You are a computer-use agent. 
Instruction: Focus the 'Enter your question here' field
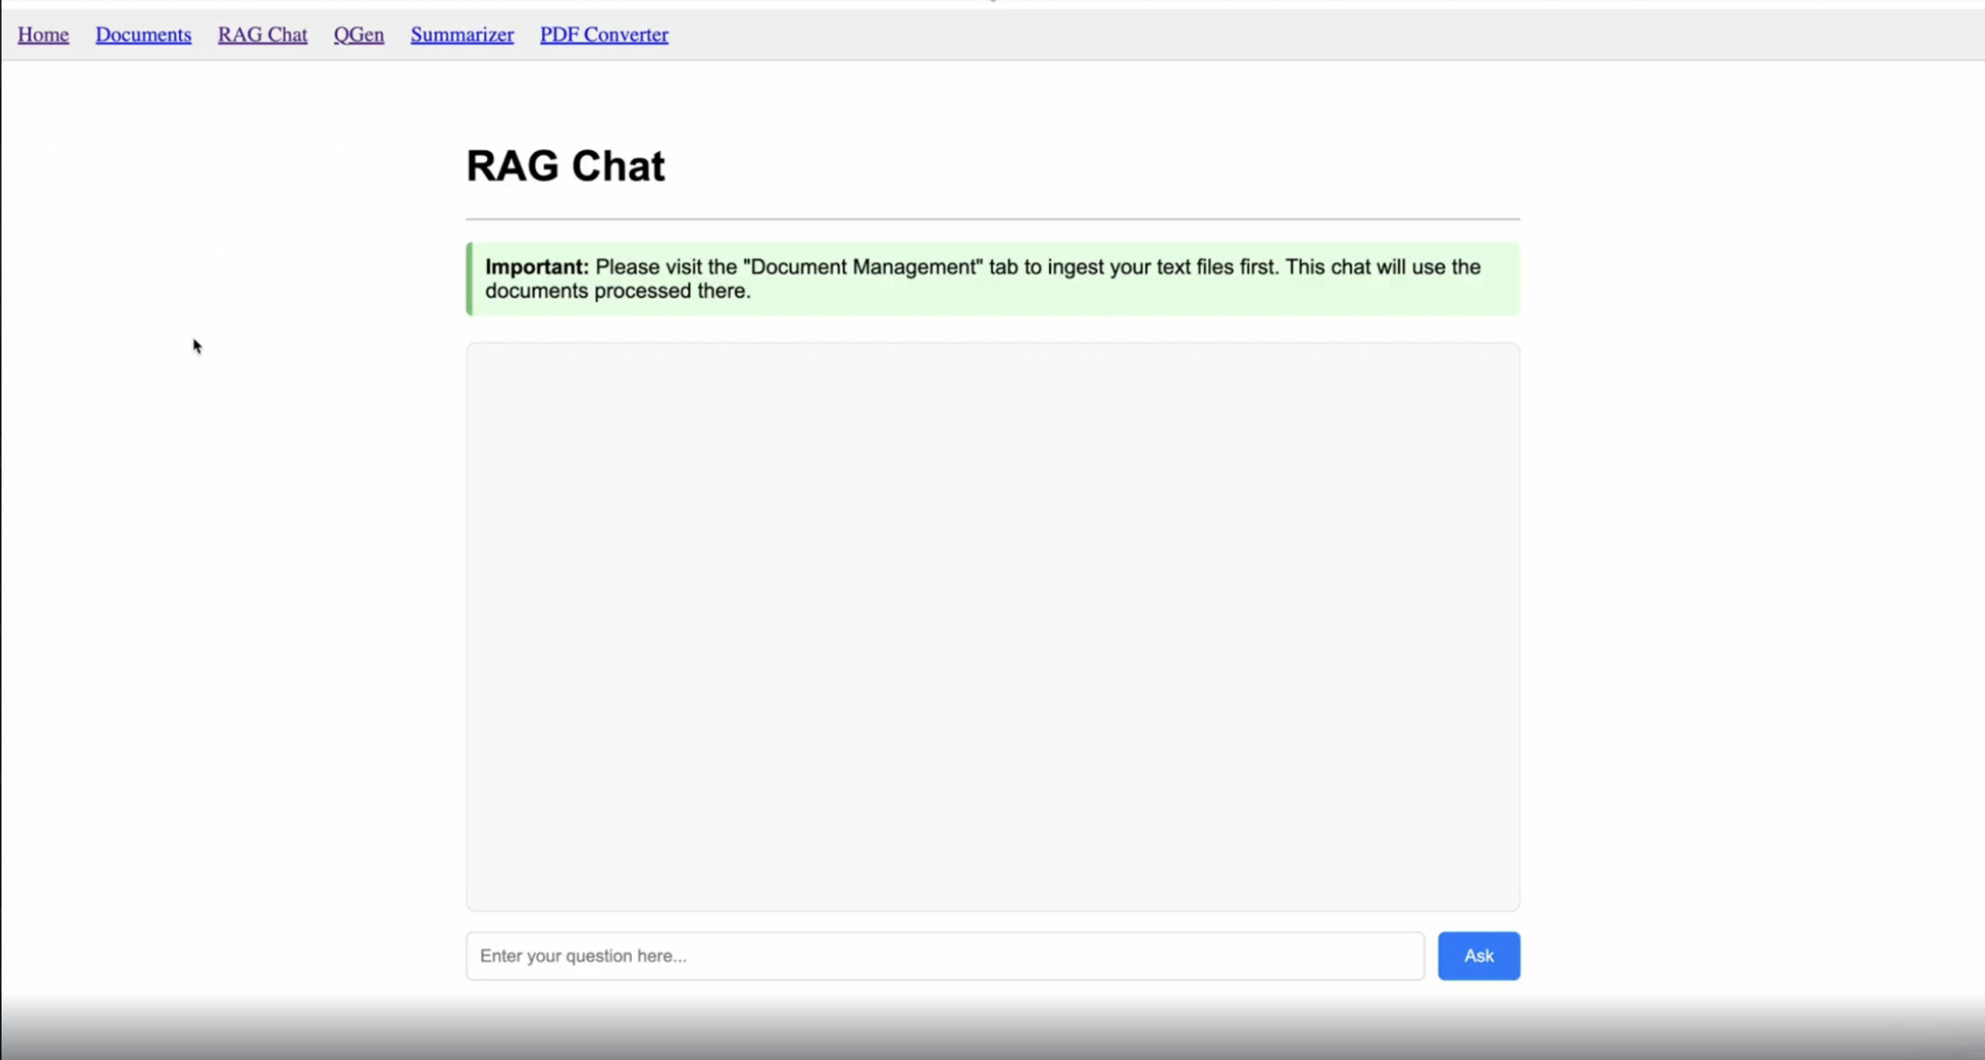coord(944,955)
